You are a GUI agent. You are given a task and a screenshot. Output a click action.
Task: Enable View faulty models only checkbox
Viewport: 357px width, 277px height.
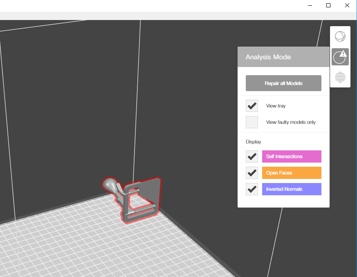[x=252, y=122]
